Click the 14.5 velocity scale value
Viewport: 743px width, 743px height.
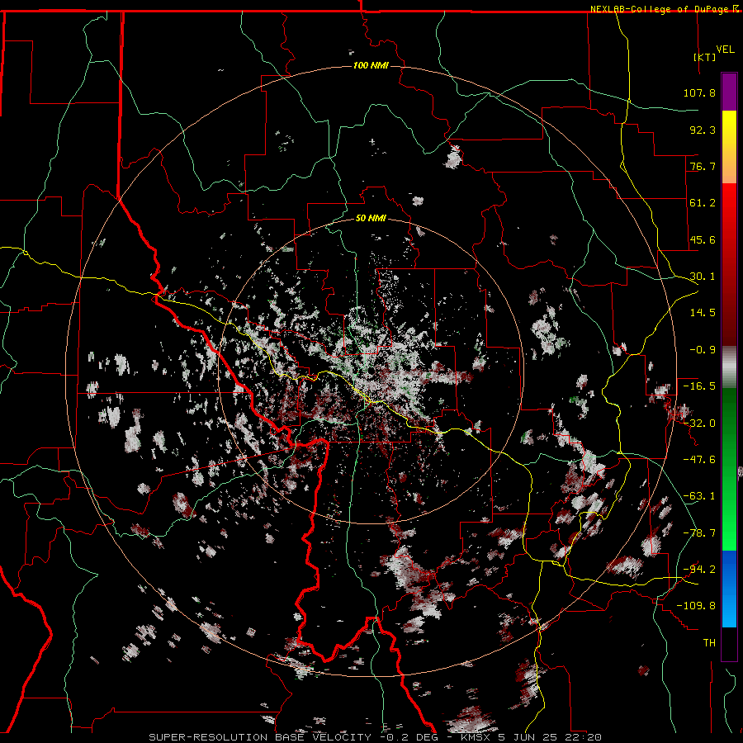pyautogui.click(x=703, y=313)
